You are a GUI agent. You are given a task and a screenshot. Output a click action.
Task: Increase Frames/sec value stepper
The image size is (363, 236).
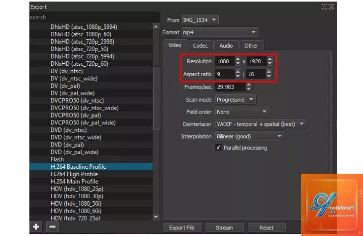(249, 85)
